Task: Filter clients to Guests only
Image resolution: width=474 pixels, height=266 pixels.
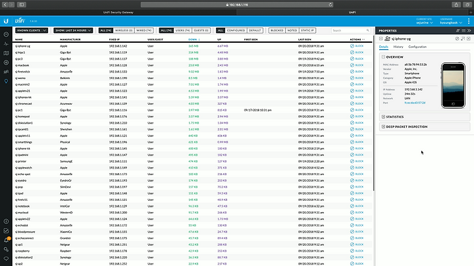Action: [x=201, y=30]
